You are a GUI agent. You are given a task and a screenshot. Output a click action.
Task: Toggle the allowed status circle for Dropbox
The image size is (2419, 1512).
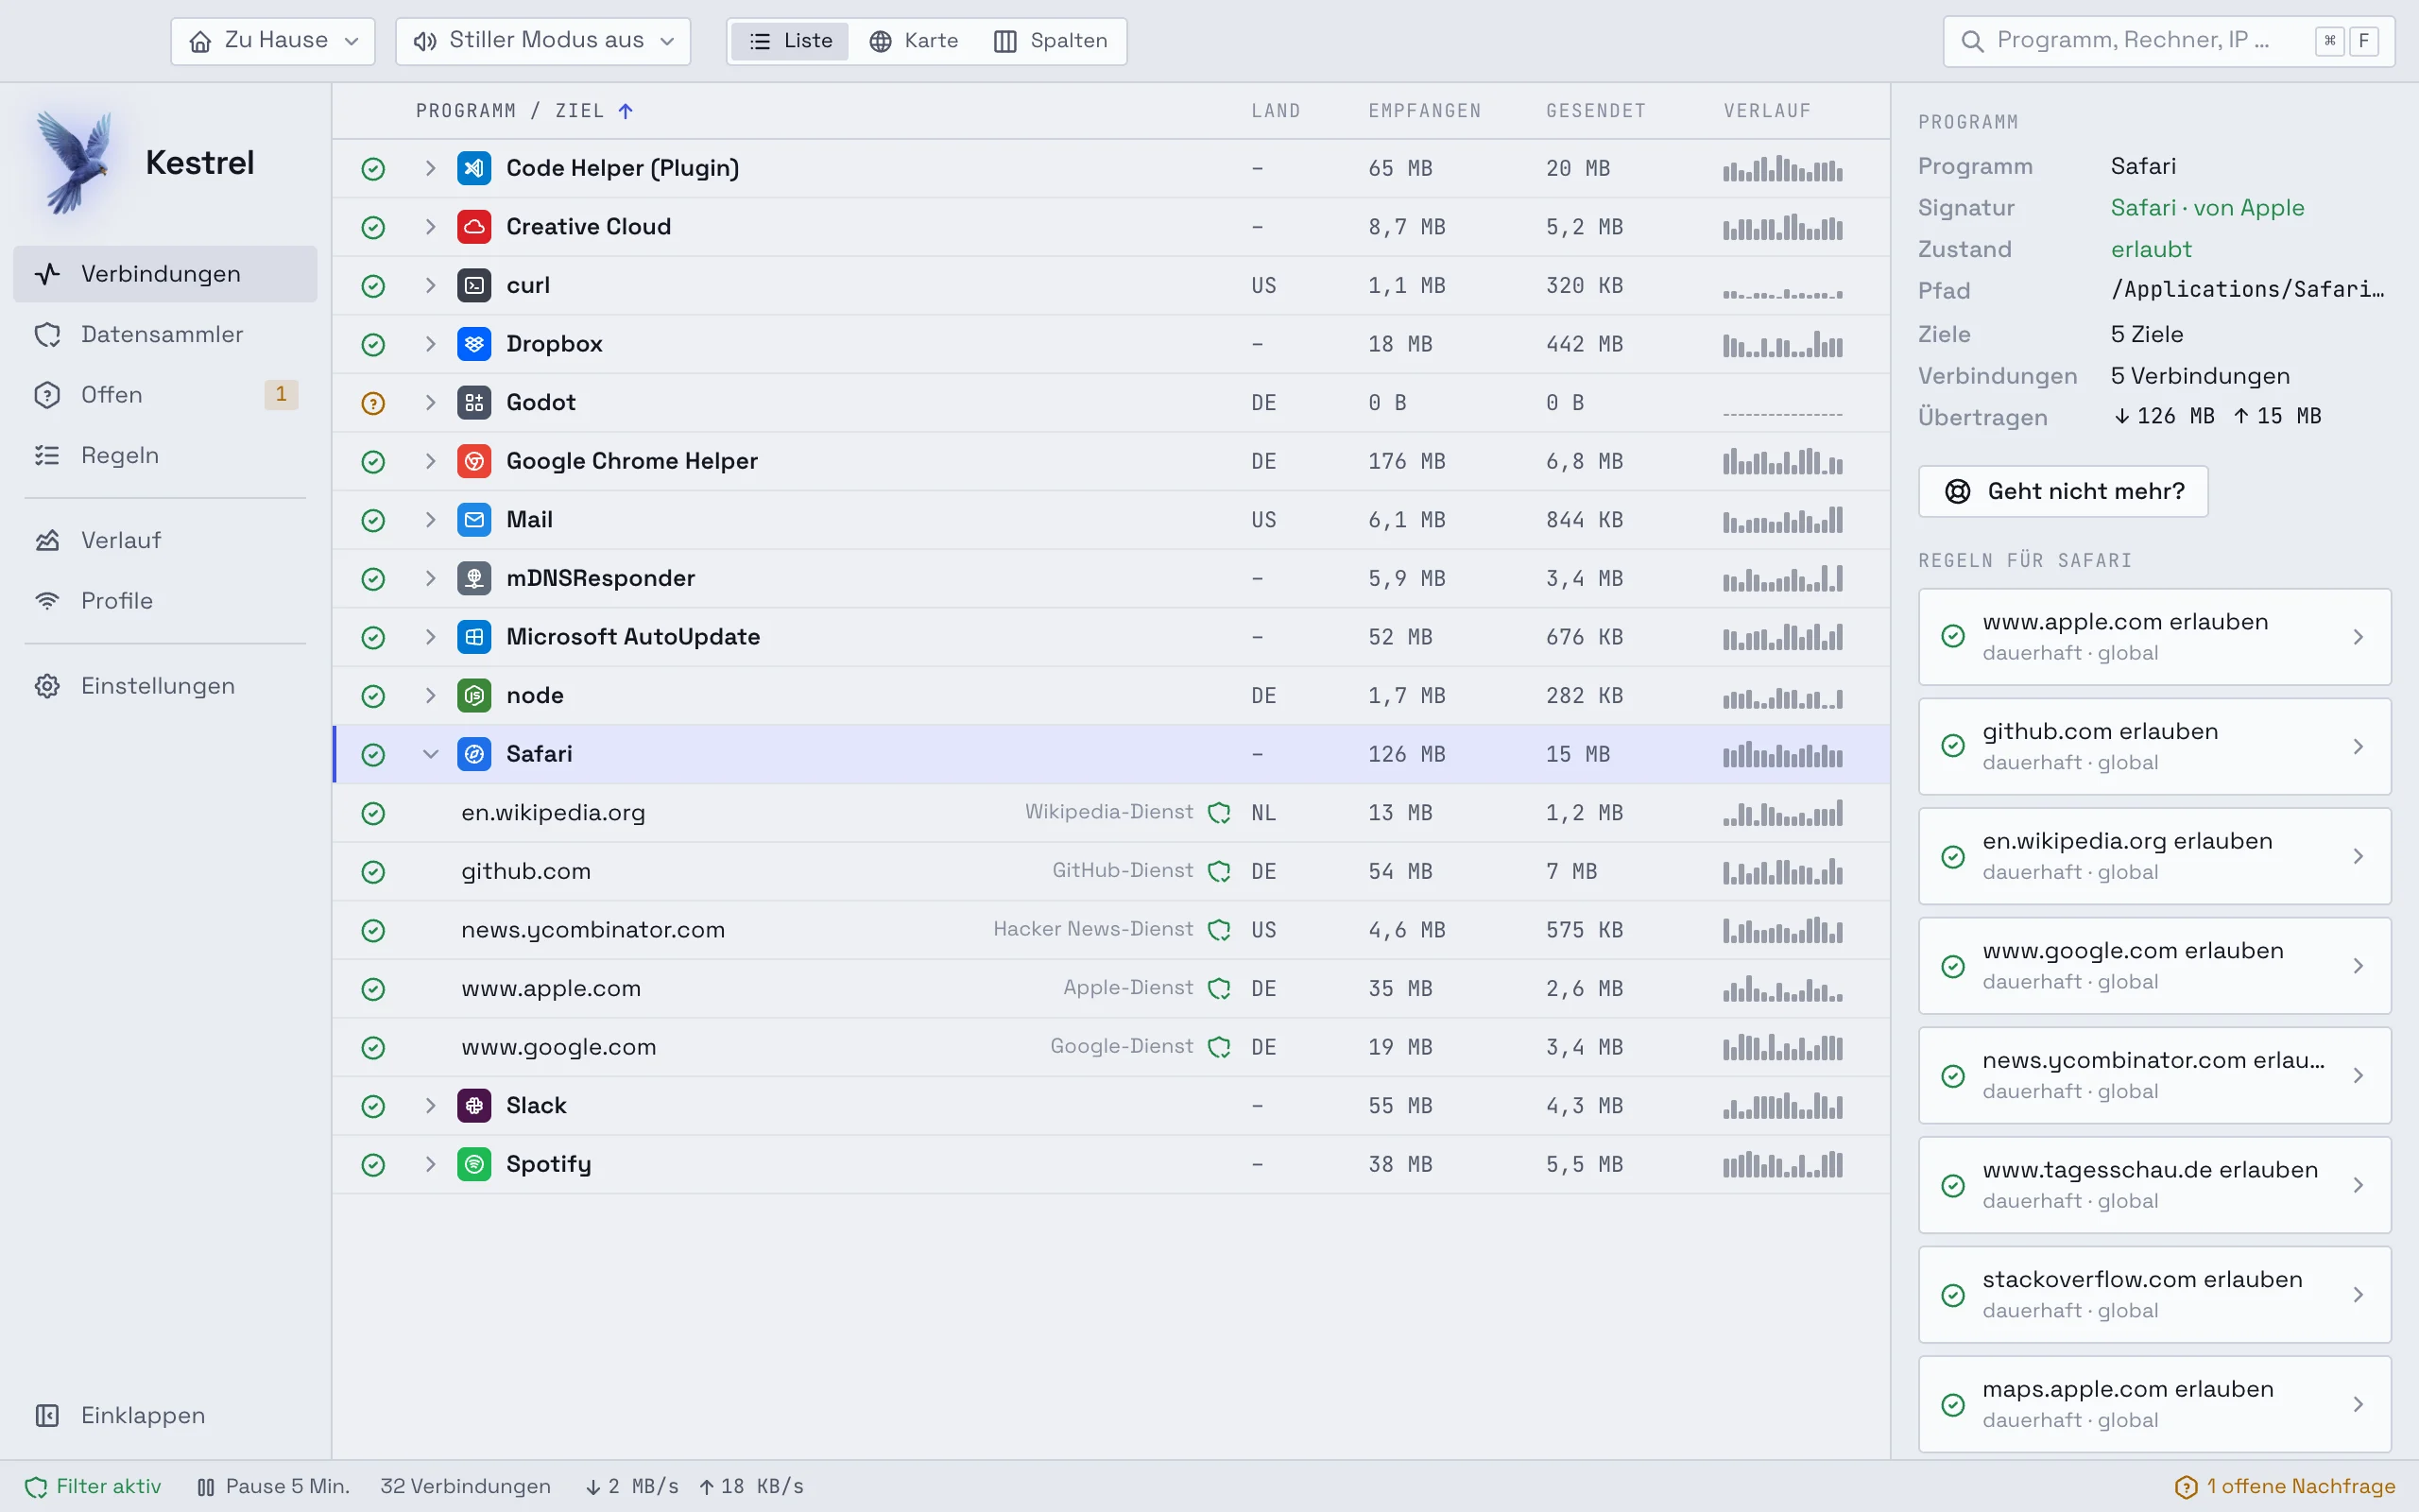pyautogui.click(x=373, y=345)
